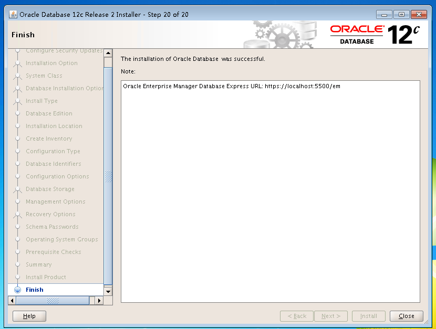Select Schema Passwords step
436x329 pixels.
click(52, 227)
